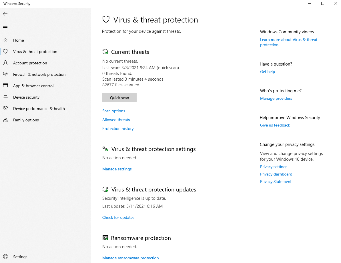Open the Privacy dashboard
This screenshot has height=263, width=341.
tap(276, 174)
